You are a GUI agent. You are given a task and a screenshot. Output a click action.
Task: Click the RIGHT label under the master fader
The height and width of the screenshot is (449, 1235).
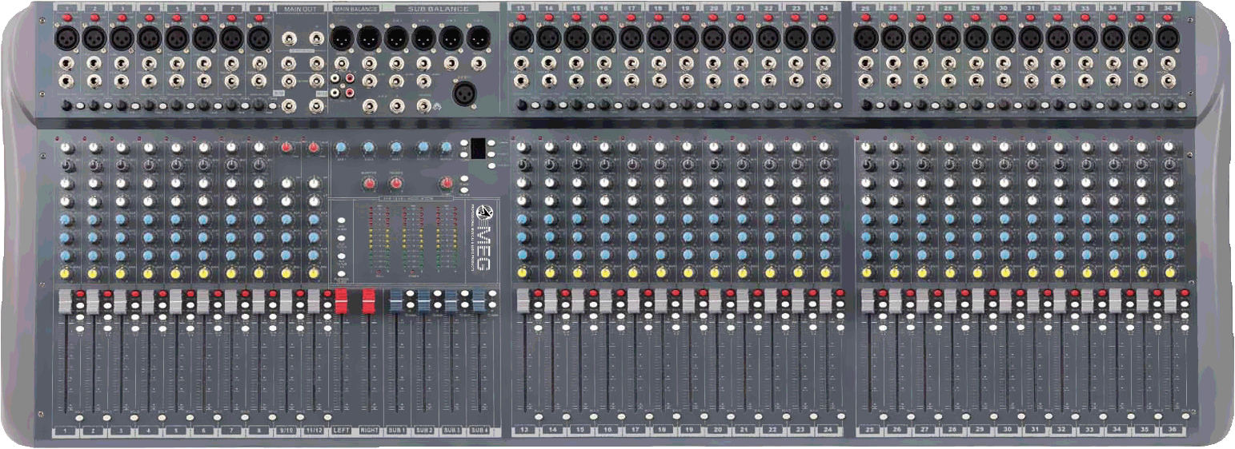369,431
